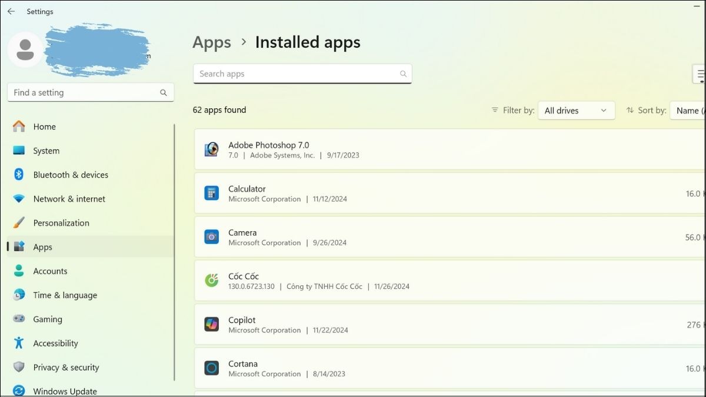Open Accounts settings page

coord(91,271)
